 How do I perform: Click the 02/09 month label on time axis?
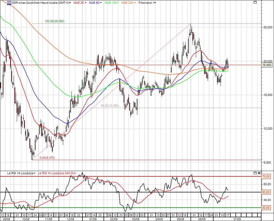114,219
